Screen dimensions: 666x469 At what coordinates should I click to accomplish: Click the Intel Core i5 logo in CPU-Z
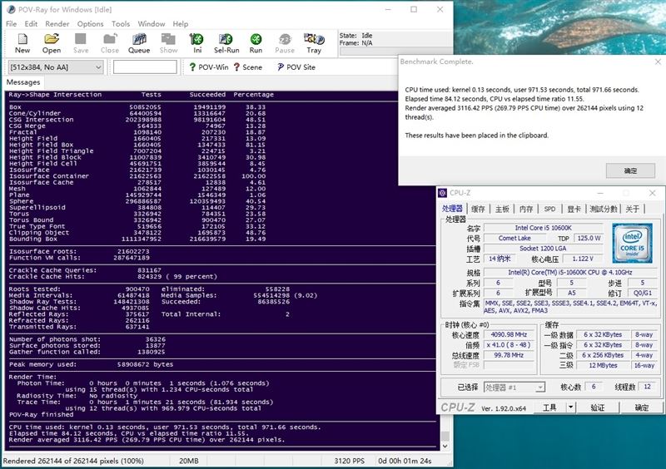click(632, 243)
